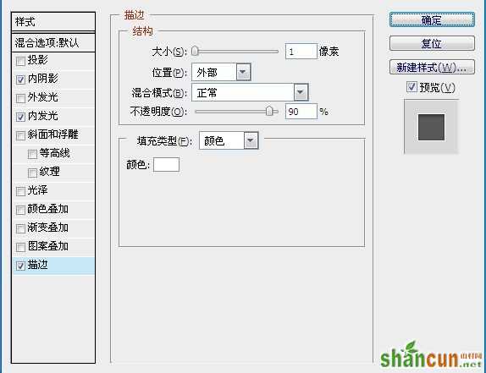The image size is (486, 373).
Task: Enable the 投影 drop shadow checkbox
Action: pyautogui.click(x=20, y=61)
